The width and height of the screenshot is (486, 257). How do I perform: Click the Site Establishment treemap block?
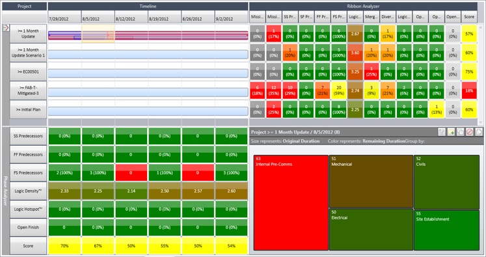pos(446,230)
